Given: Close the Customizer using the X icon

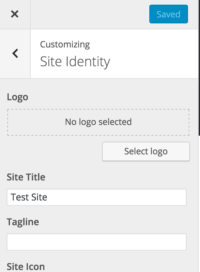Looking at the screenshot, I should point(14,14).
